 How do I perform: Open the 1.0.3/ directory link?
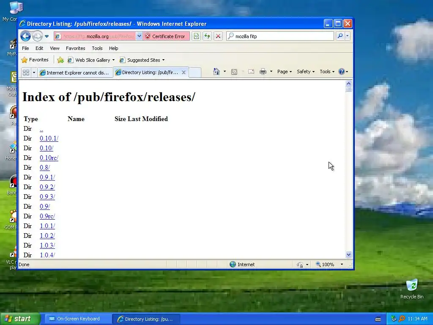point(47,245)
